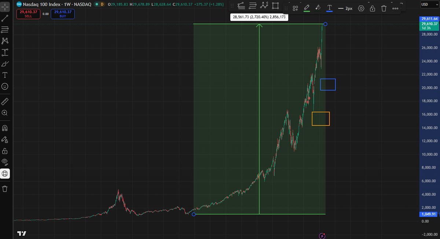Viewport: 440px width, 239px height.
Task: Select rectangle tool in favorites bar
Action: (276, 5)
